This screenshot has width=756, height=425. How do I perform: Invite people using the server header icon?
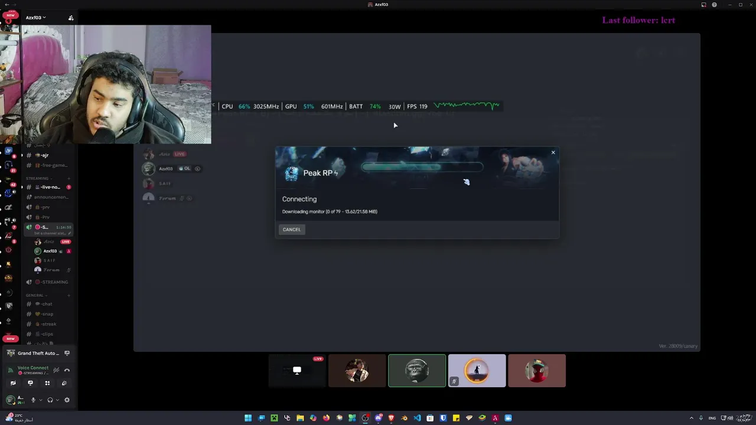click(x=71, y=18)
